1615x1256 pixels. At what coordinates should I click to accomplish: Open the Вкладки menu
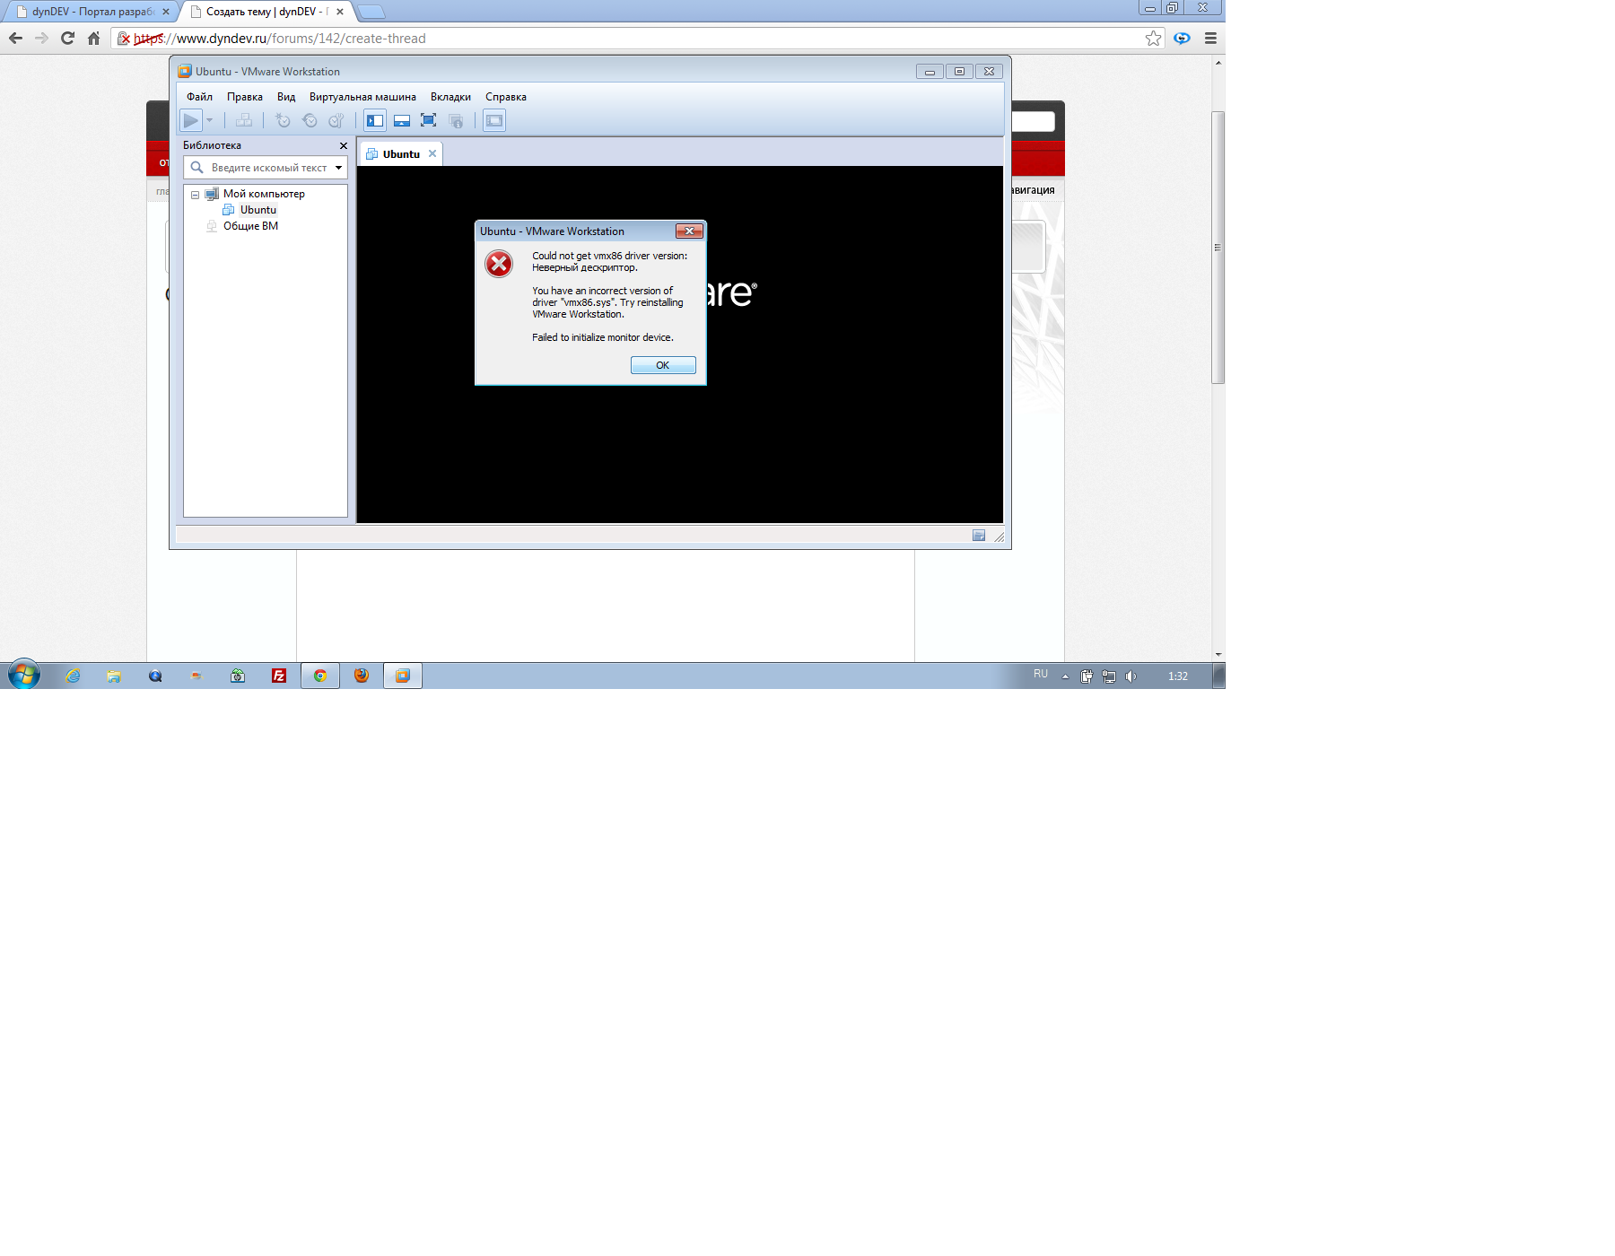(x=450, y=97)
